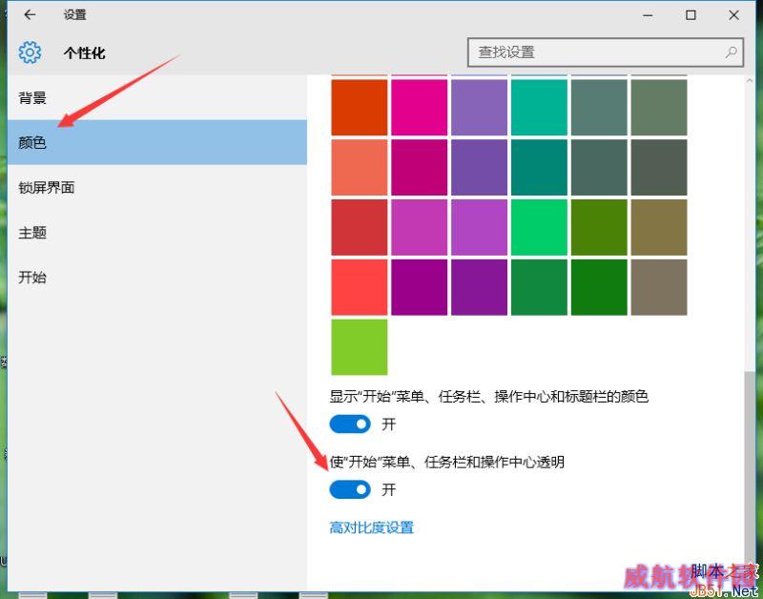This screenshot has height=599, width=763.
Task: Pick the orange-red swatch in first row
Action: [x=360, y=108]
